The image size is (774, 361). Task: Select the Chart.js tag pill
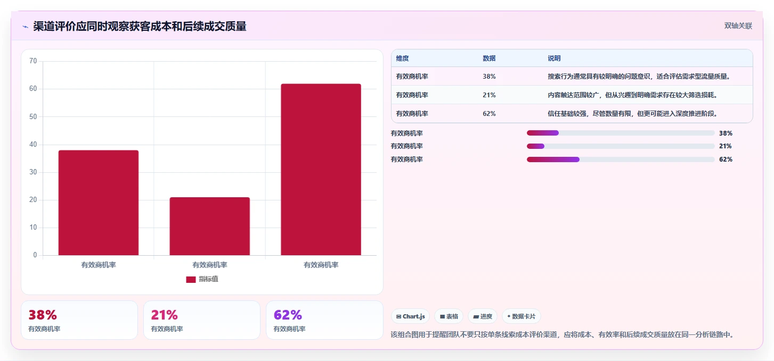tap(410, 316)
